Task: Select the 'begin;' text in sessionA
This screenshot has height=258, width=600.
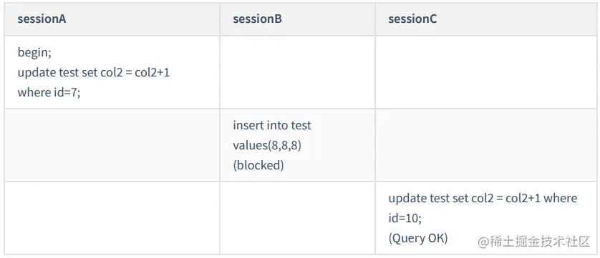Action: [x=34, y=53]
